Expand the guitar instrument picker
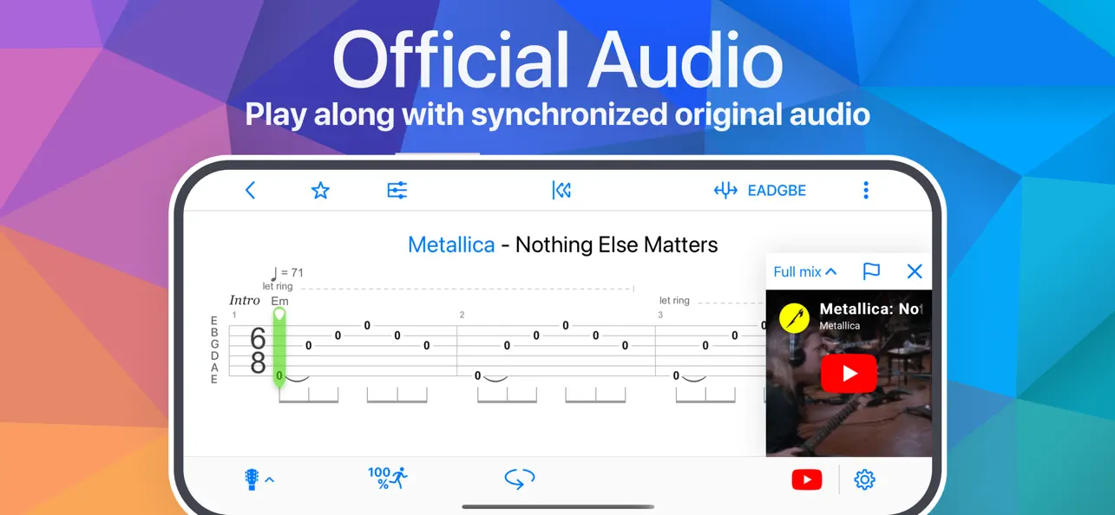This screenshot has height=515, width=1115. [x=259, y=479]
